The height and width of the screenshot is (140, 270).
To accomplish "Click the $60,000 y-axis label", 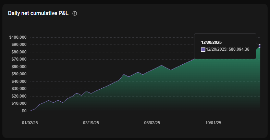I will tap(19, 67).
